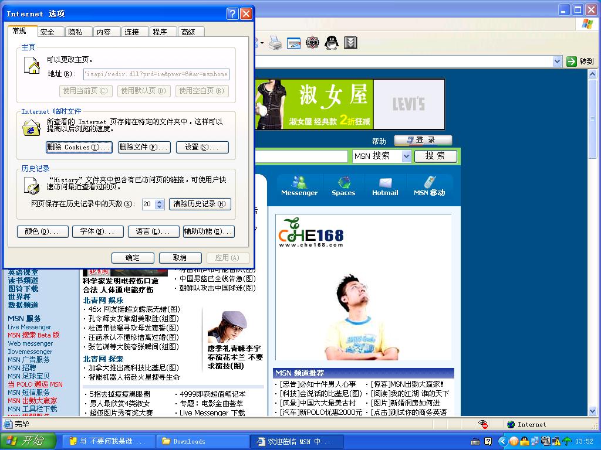The width and height of the screenshot is (601, 450).
Task: Open the GAME icon in the IE toolbar
Action: (312, 42)
